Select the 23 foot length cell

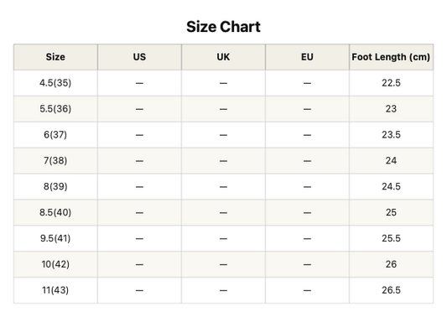click(391, 109)
